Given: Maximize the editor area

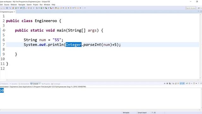Looking at the screenshot, I should click(x=201, y=11).
